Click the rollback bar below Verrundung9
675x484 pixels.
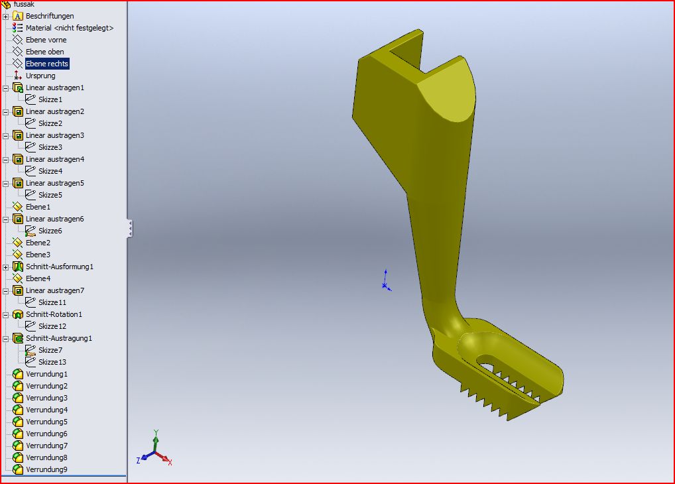[x=63, y=476]
